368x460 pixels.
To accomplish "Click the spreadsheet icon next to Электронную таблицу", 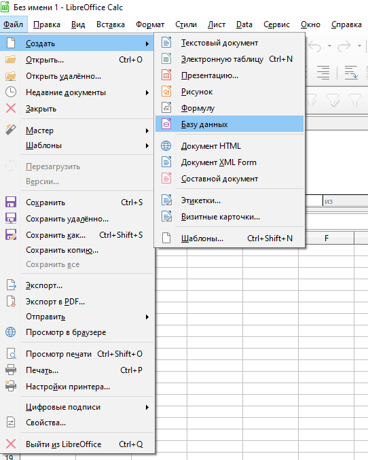I will point(166,59).
